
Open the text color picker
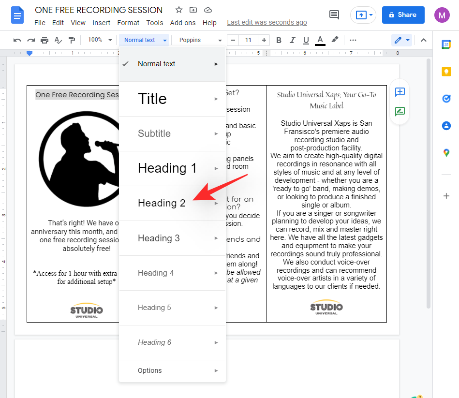coord(320,40)
